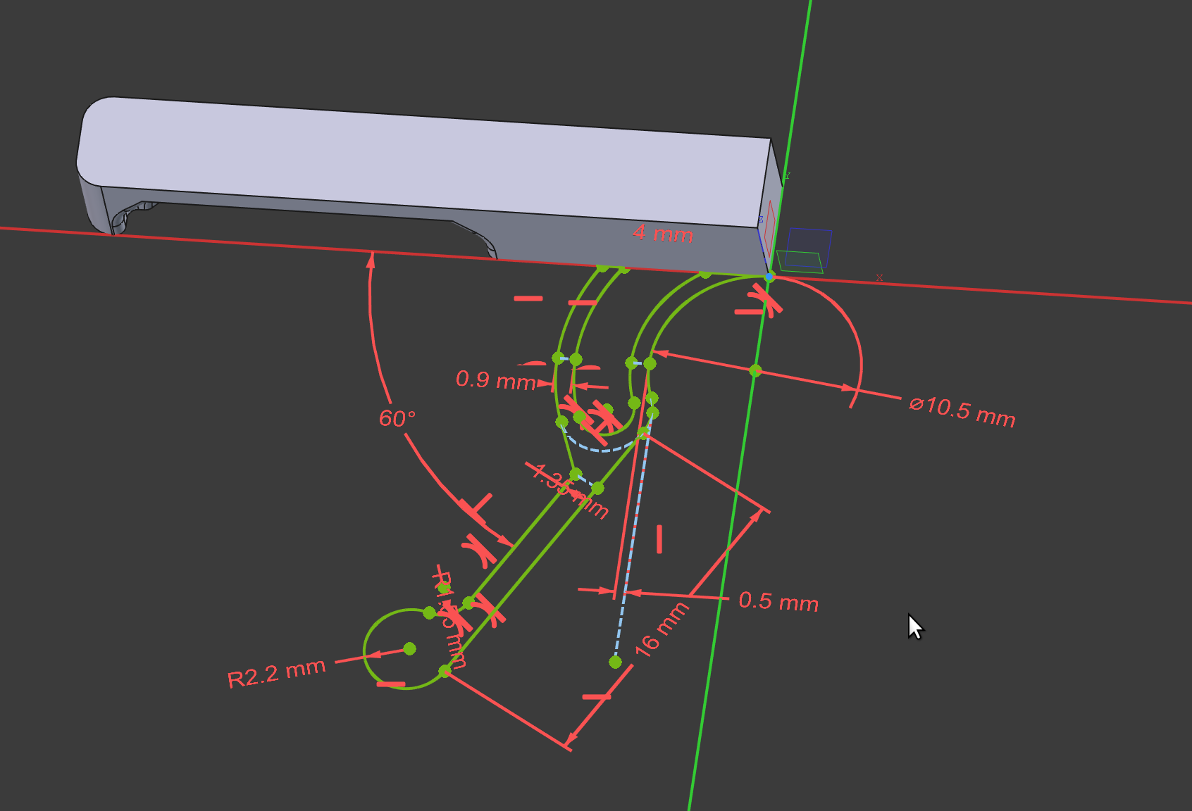Viewport: 1192px width, 811px height.
Task: Pick the ø10.5 mm diameter dimension
Action: coord(962,412)
